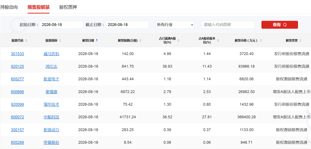Focus the 请输入代码简称 search box

pos(228,25)
